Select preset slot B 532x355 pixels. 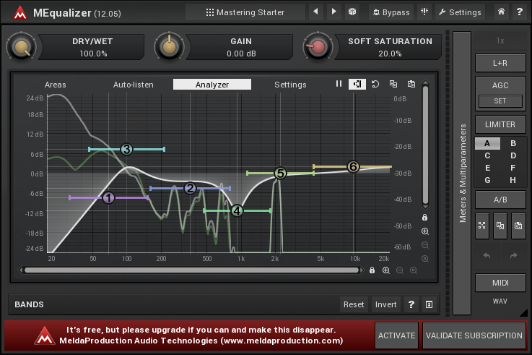click(x=513, y=143)
